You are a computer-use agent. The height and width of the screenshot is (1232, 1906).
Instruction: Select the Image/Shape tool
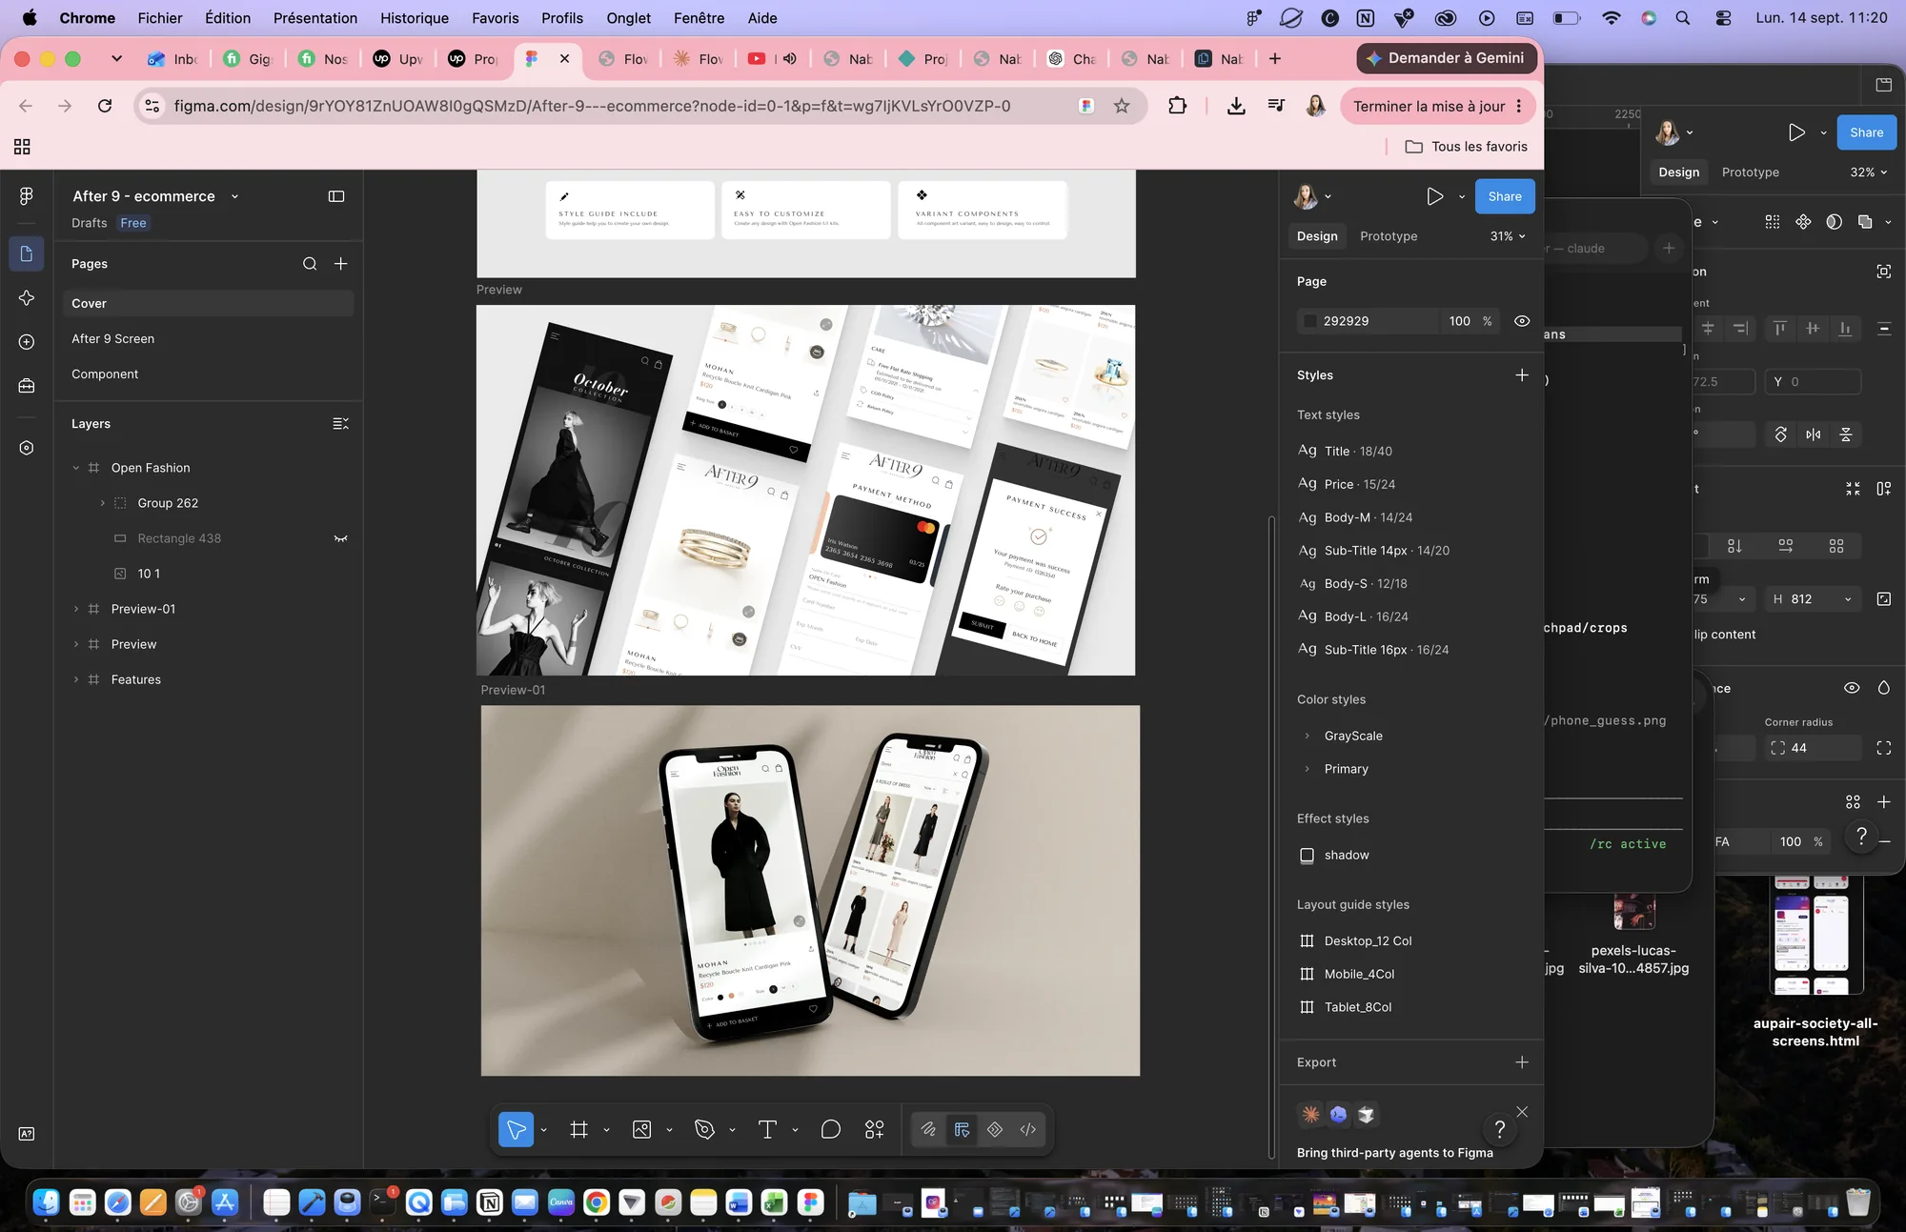click(x=641, y=1130)
